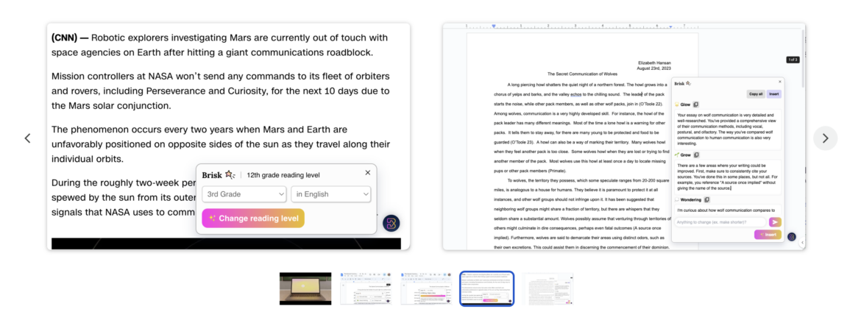Click the top Insert button
This screenshot has width=861, height=323.
coord(773,94)
